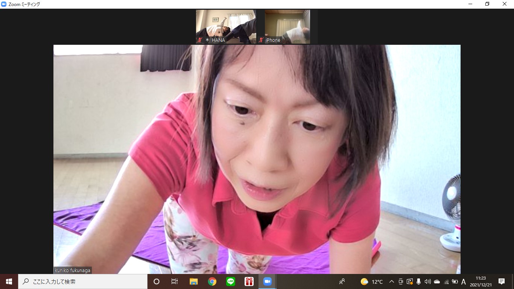
Task: Select the Zoom icon in the taskbar
Action: tap(267, 281)
